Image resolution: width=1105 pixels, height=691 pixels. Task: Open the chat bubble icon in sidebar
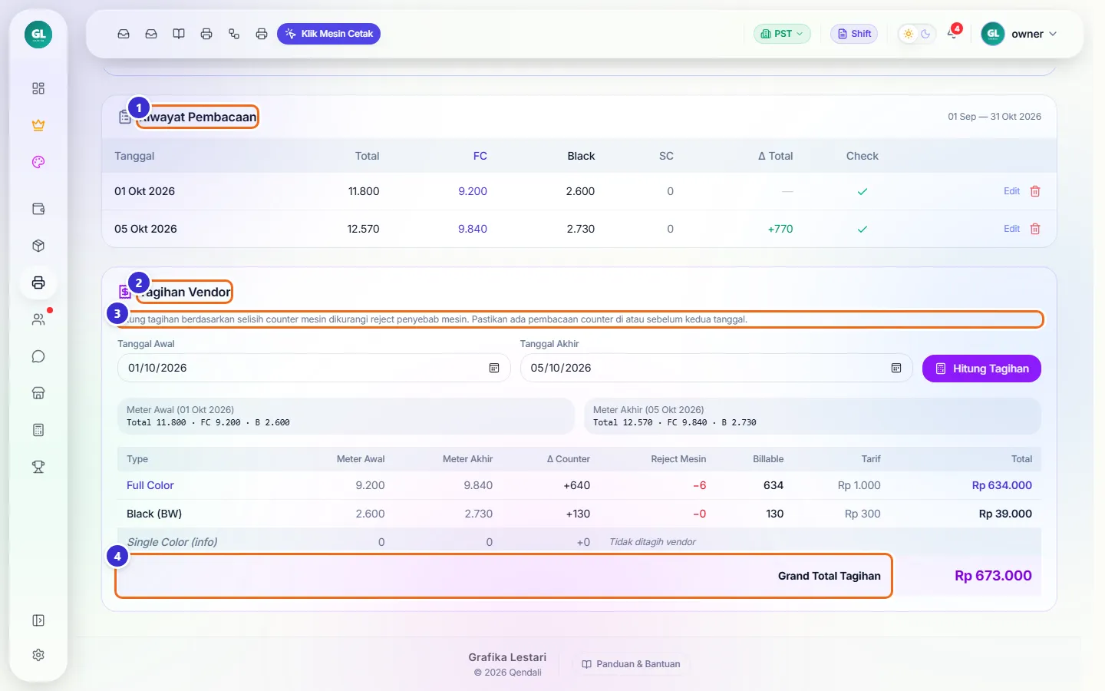click(x=38, y=356)
